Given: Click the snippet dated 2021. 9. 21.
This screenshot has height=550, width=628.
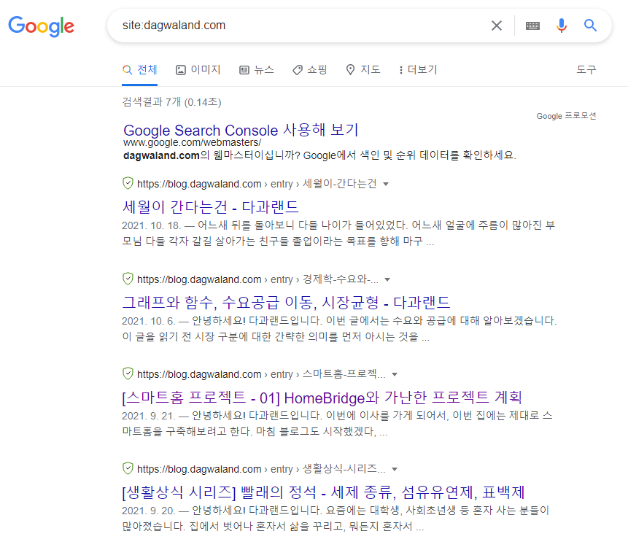Looking at the screenshot, I should [337, 424].
